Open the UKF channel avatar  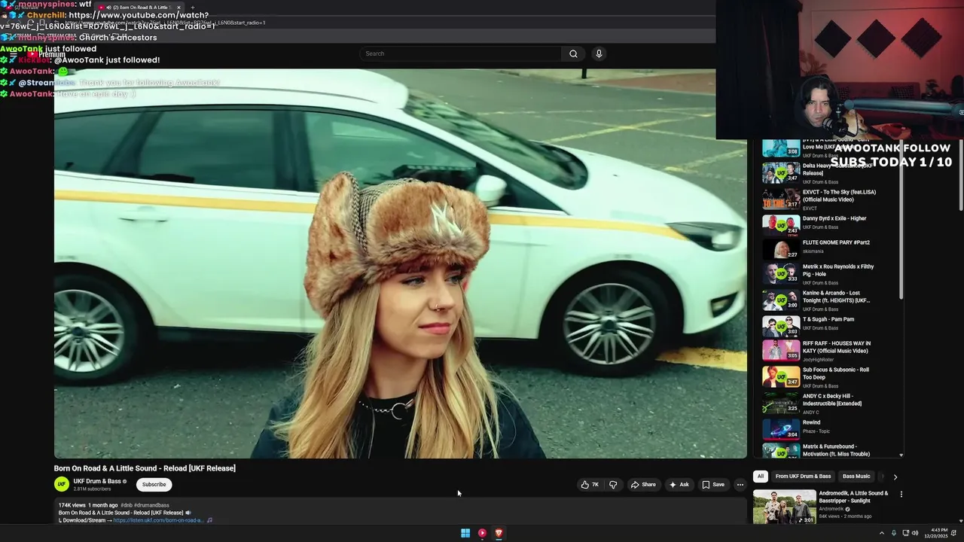tap(62, 485)
